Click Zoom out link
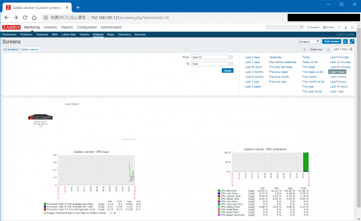This screenshot has height=221, width=361. [x=316, y=49]
